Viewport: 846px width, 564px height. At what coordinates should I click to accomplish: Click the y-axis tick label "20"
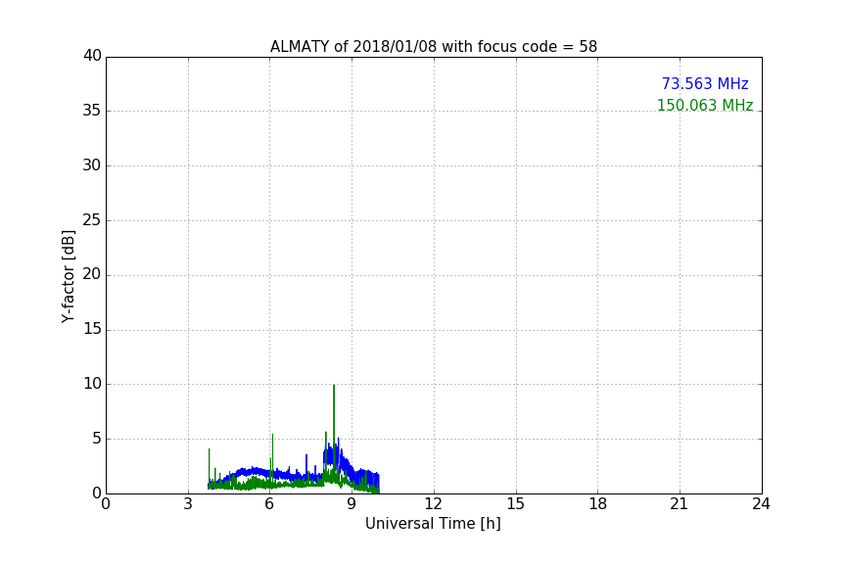tap(92, 274)
